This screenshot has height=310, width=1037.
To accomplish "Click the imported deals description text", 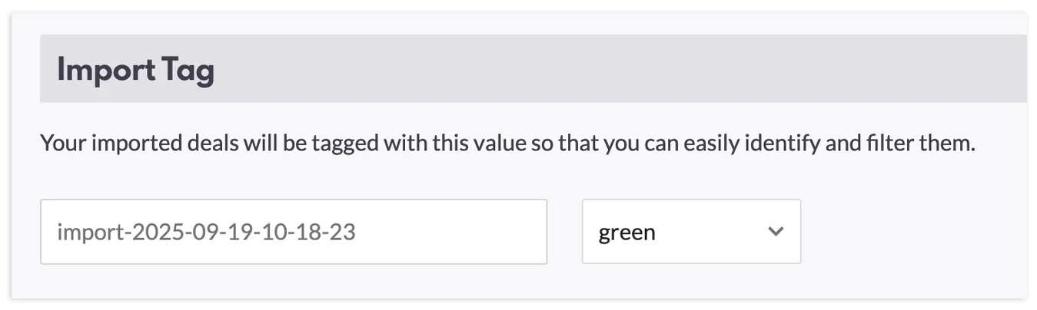I will tap(507, 143).
